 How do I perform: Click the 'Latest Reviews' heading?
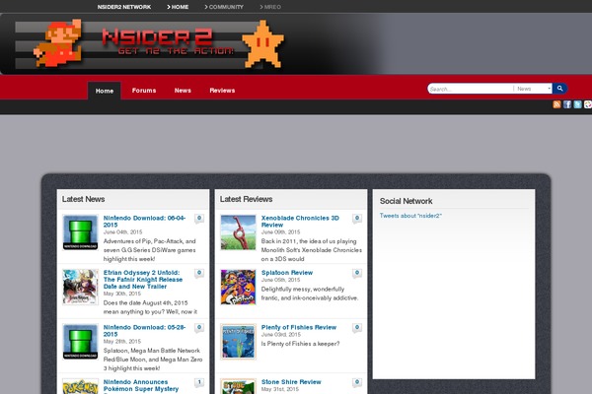246,199
